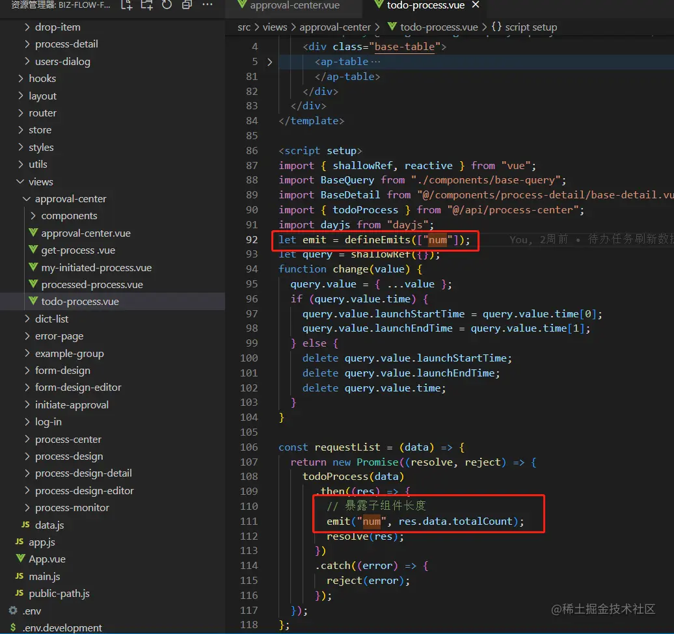Open get-process .vue file
The height and width of the screenshot is (634, 674).
(x=78, y=250)
